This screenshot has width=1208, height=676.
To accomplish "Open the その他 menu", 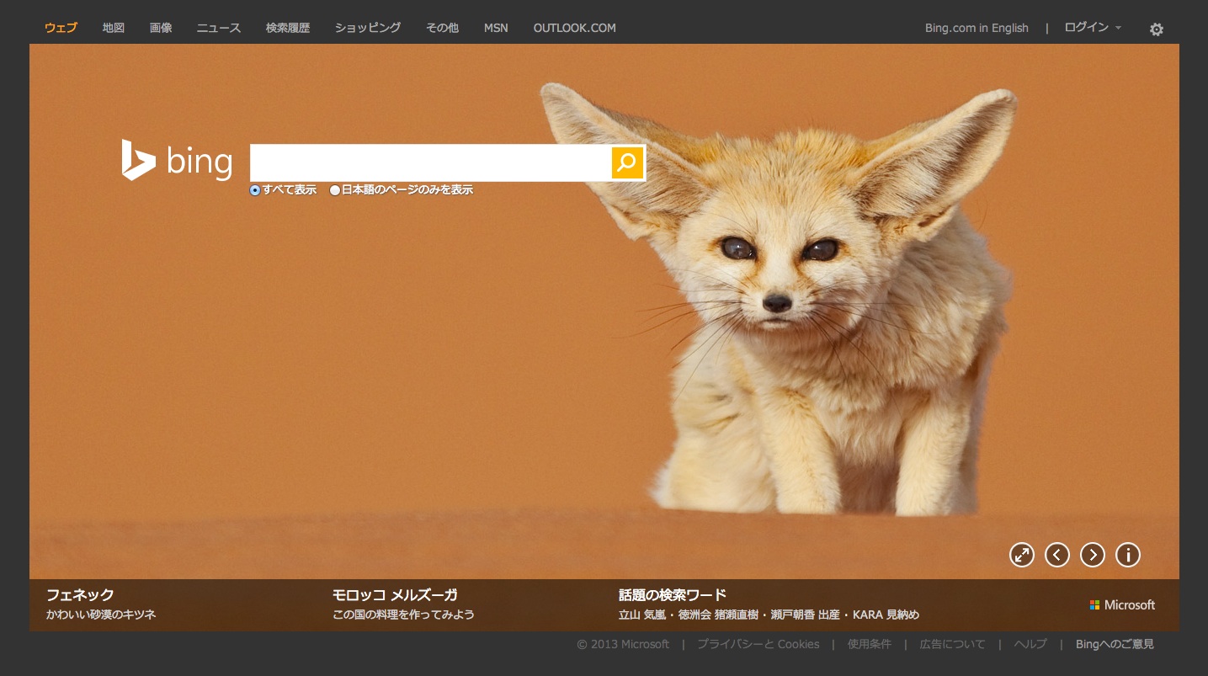I will tap(442, 28).
